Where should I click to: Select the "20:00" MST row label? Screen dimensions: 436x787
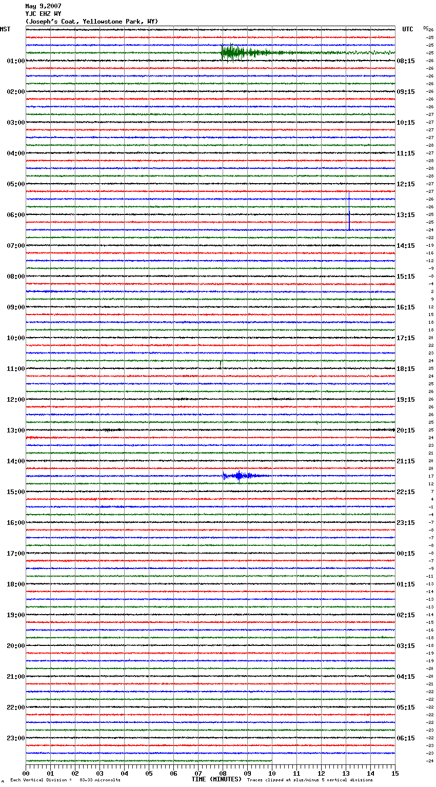16,646
